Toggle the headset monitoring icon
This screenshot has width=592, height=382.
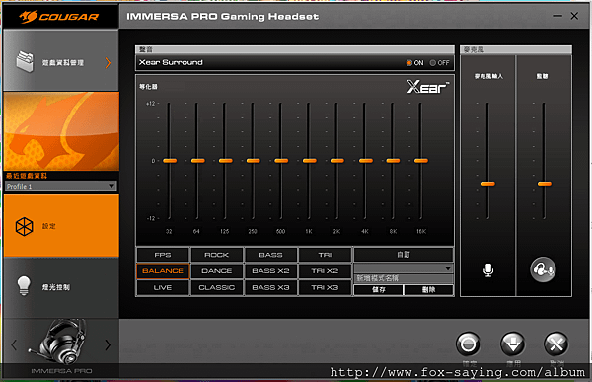pyautogui.click(x=543, y=269)
